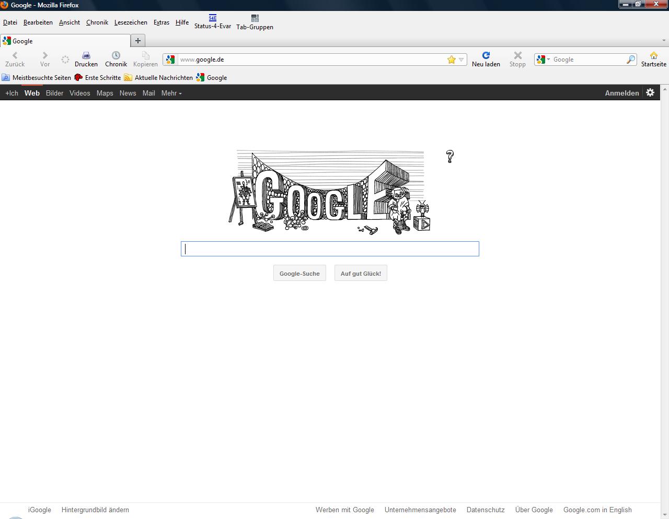Open Aktuelle Nachrichten feed bookmark

pyautogui.click(x=158, y=77)
